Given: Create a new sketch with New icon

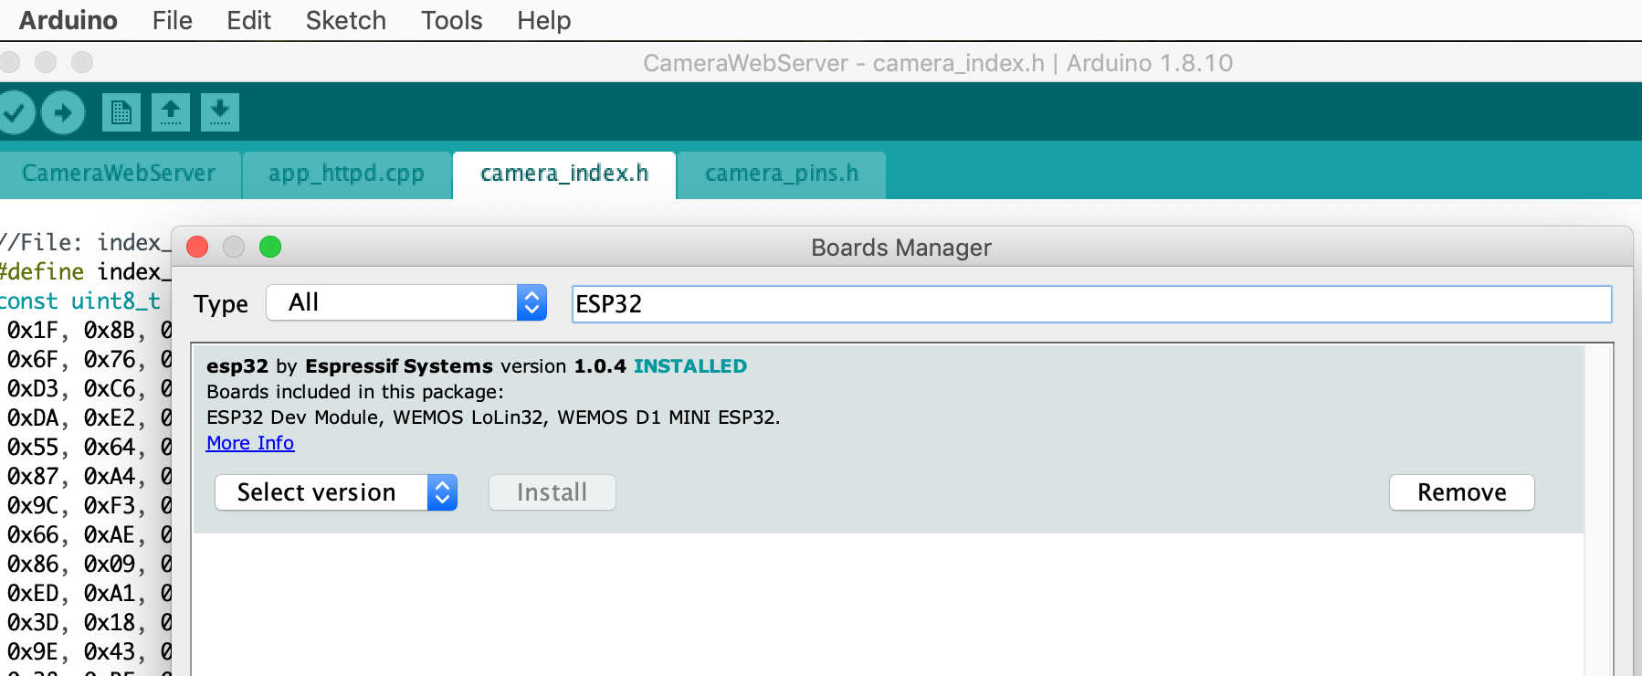Looking at the screenshot, I should tap(121, 112).
